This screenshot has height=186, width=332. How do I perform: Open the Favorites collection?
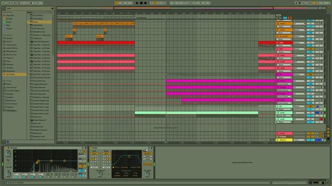click(10, 16)
